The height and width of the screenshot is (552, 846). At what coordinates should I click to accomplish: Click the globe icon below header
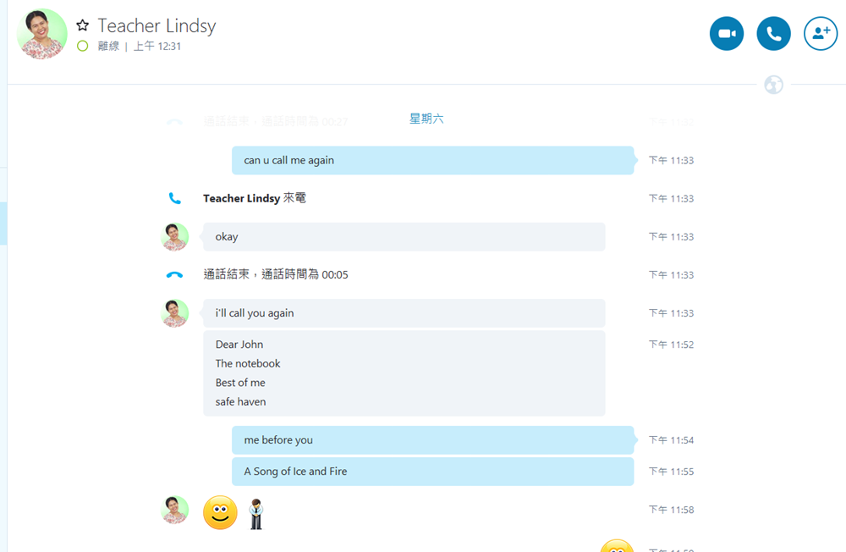tap(774, 85)
